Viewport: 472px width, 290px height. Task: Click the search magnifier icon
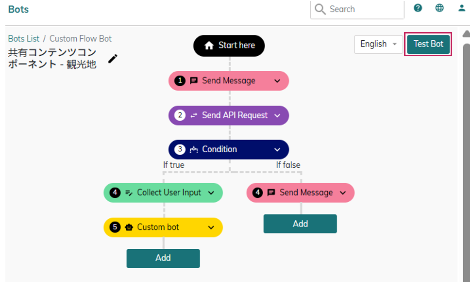[320, 9]
